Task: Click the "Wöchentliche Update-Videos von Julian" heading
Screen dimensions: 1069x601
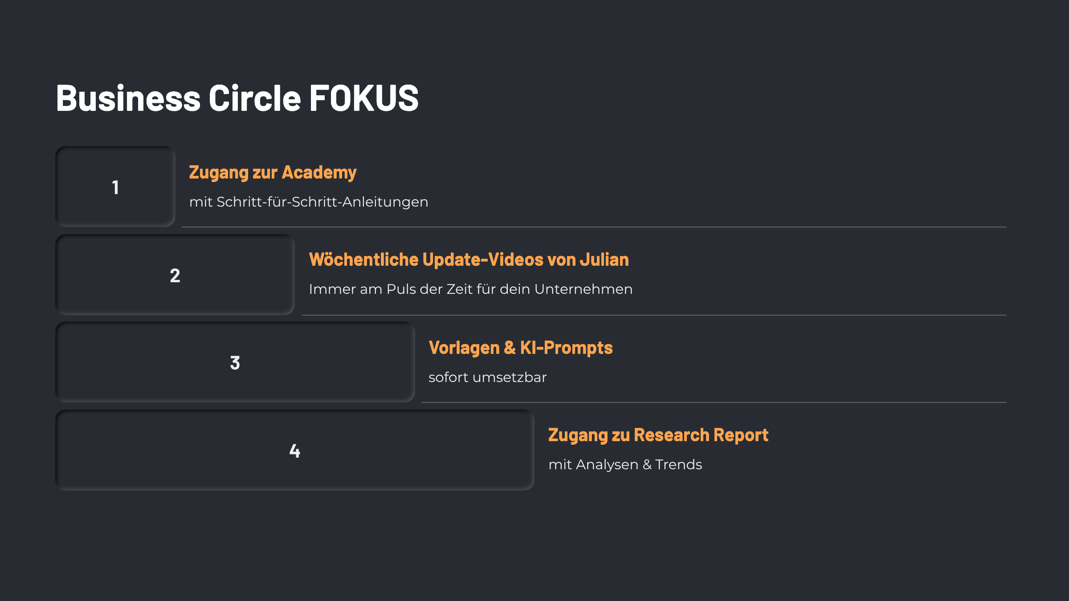Action: [469, 260]
